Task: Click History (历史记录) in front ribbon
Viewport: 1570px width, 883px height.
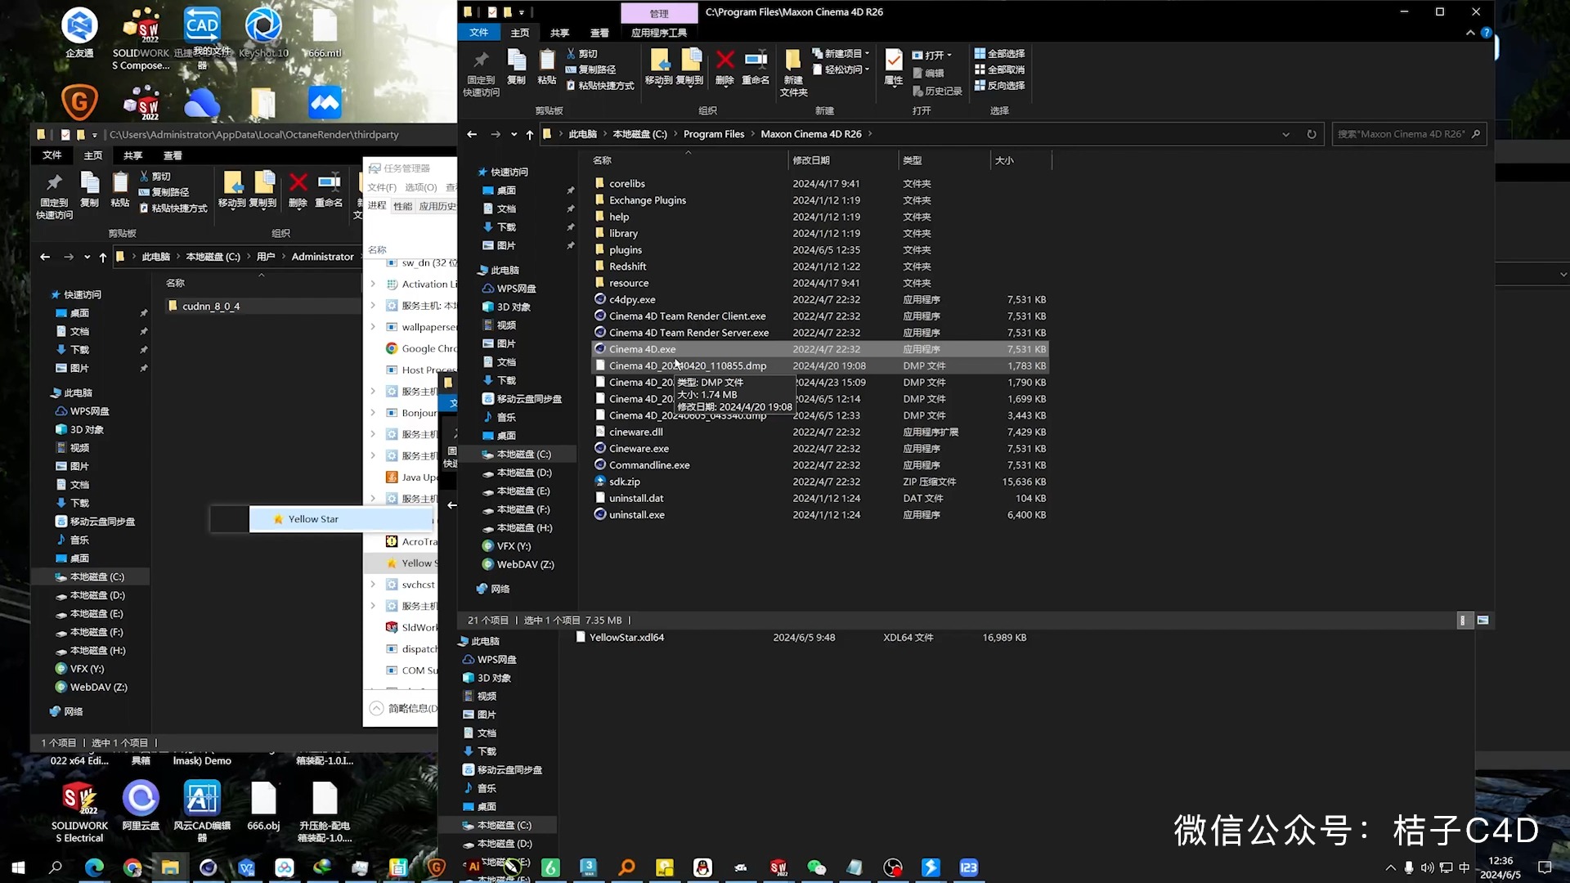Action: (x=937, y=91)
